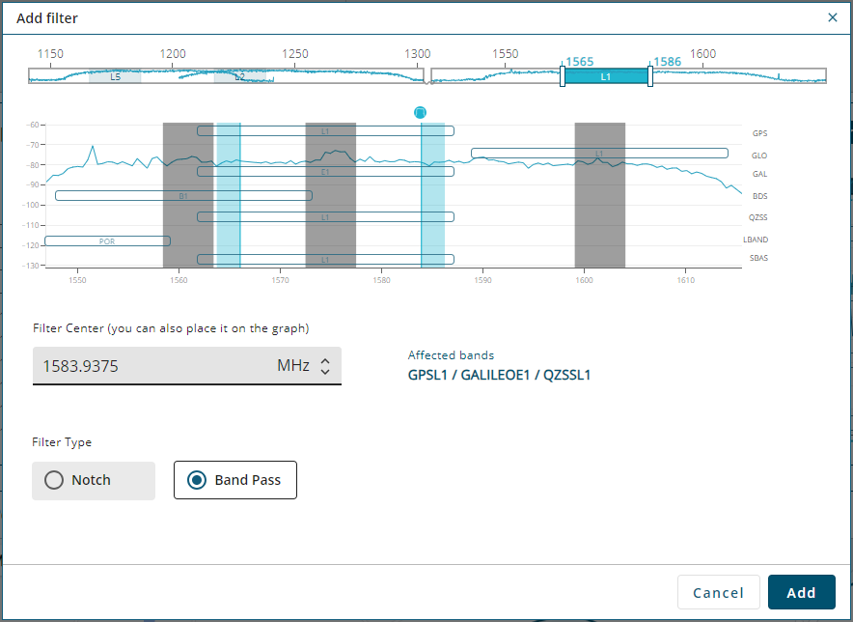Viewport: 853px width, 622px height.
Task: Select the L2 band in overview strip
Action: click(x=239, y=76)
